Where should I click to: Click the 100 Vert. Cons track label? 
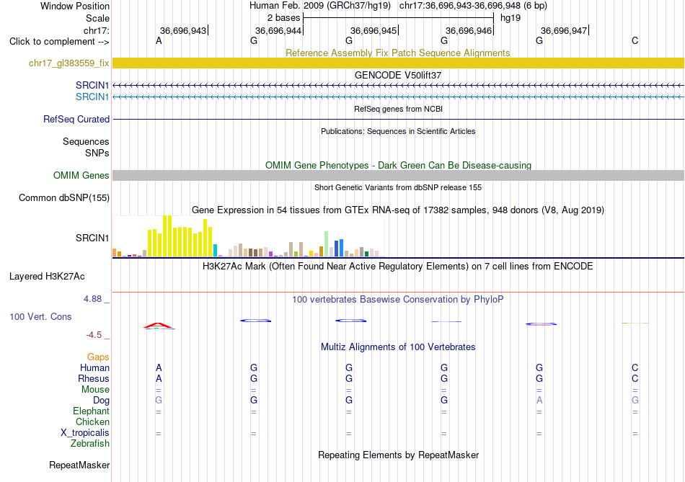[40, 316]
